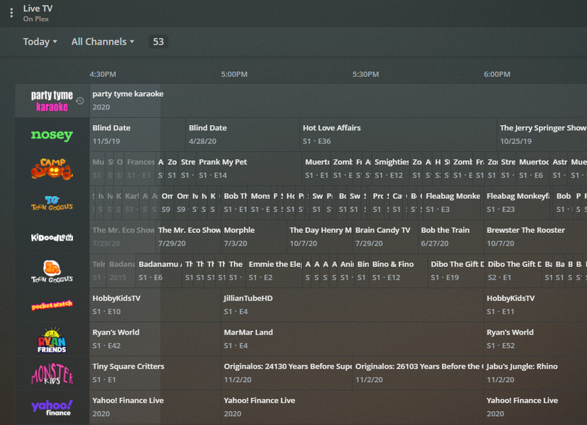The height and width of the screenshot is (425, 587).
Task: Select The Day Henry Met 10/7/20
Action: [320, 237]
